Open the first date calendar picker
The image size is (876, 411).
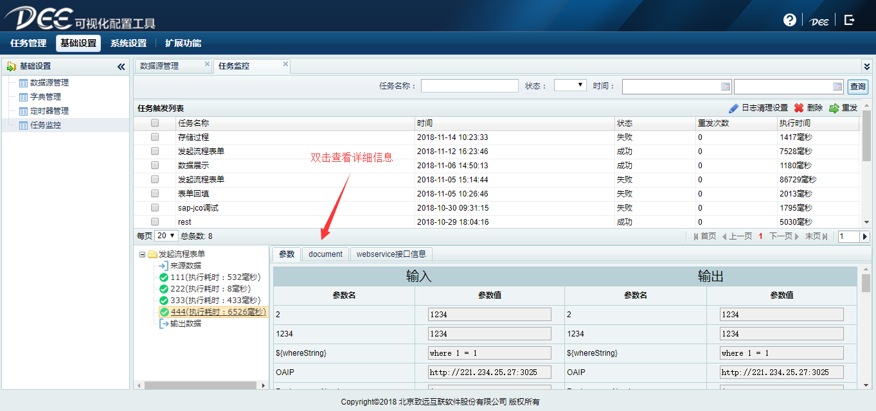726,87
